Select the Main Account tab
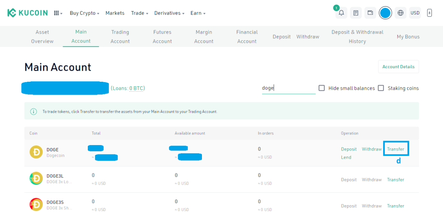This screenshot has height=215, width=443. (x=81, y=36)
